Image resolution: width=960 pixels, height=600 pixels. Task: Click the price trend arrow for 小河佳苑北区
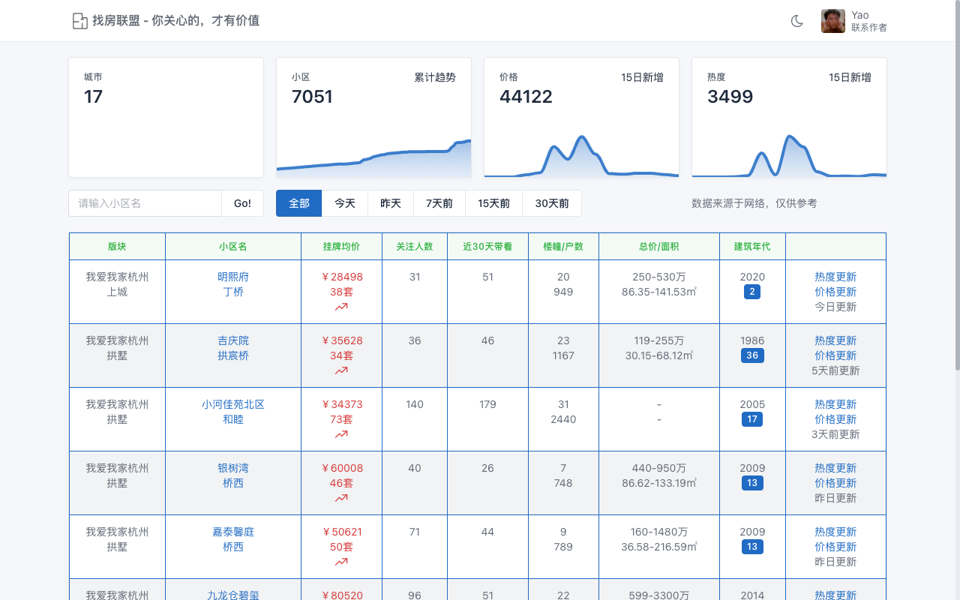pyautogui.click(x=341, y=434)
